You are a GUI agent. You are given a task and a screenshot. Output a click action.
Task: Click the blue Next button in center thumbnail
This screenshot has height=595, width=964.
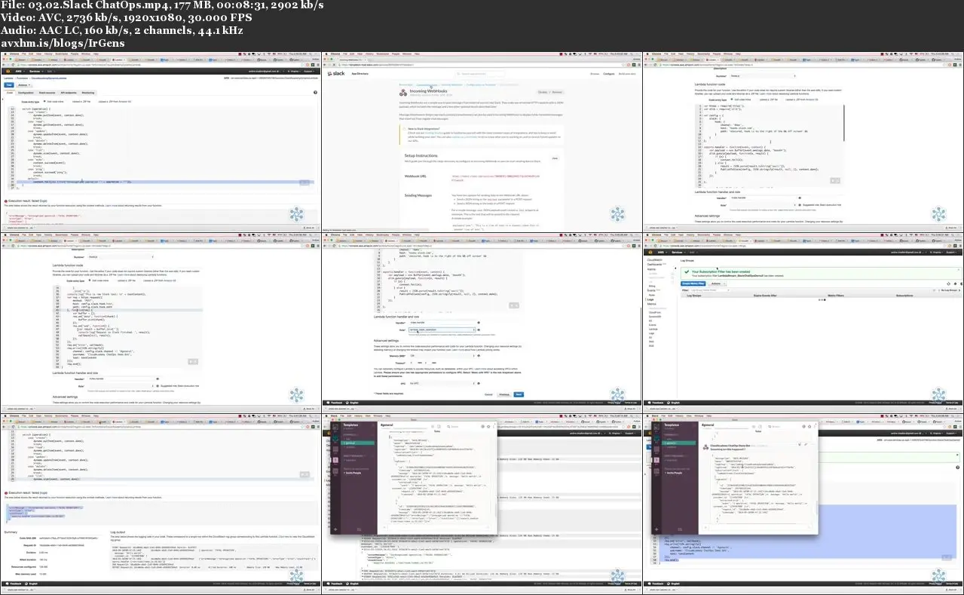point(519,394)
